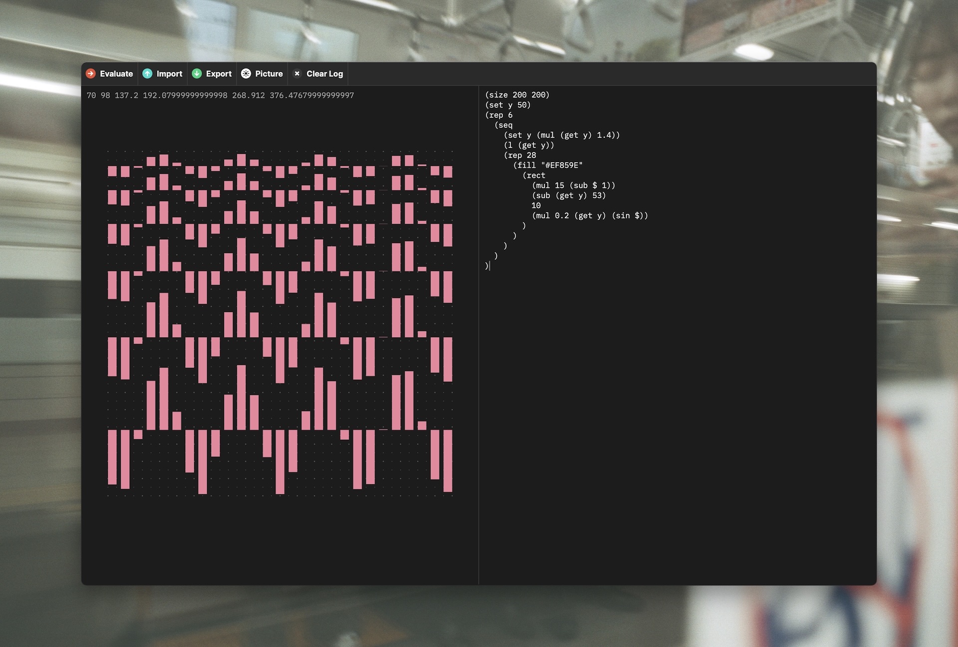Click the X icon beside Clear Log
The width and height of the screenshot is (958, 647).
(297, 74)
